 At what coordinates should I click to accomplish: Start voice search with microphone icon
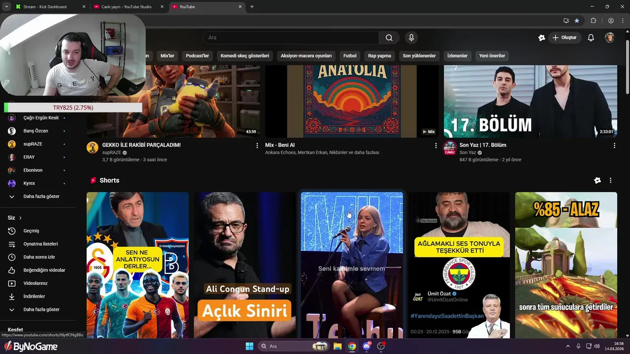coord(411,38)
